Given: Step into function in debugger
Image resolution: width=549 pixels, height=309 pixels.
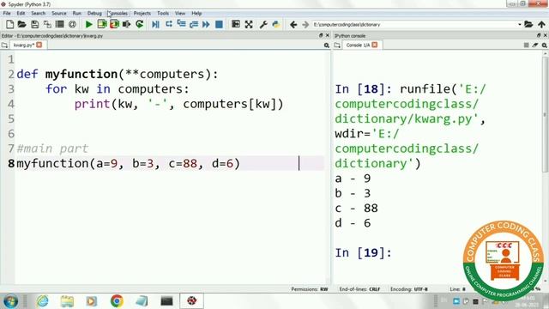Looking at the screenshot, I should [181, 25].
